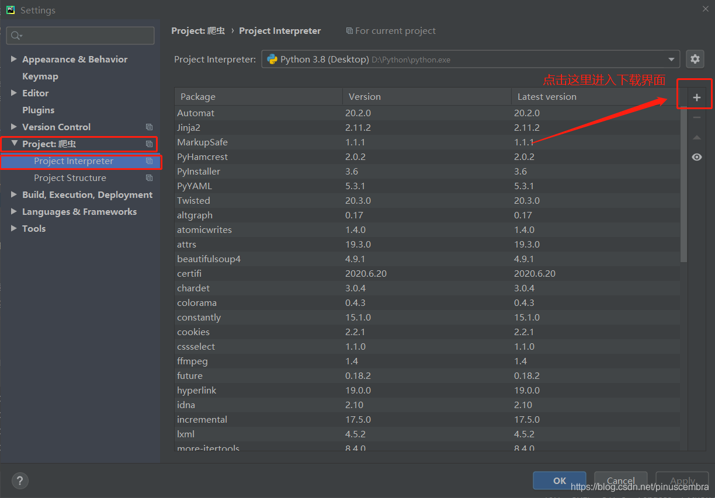Click the upgrade package arrow icon

(x=696, y=137)
